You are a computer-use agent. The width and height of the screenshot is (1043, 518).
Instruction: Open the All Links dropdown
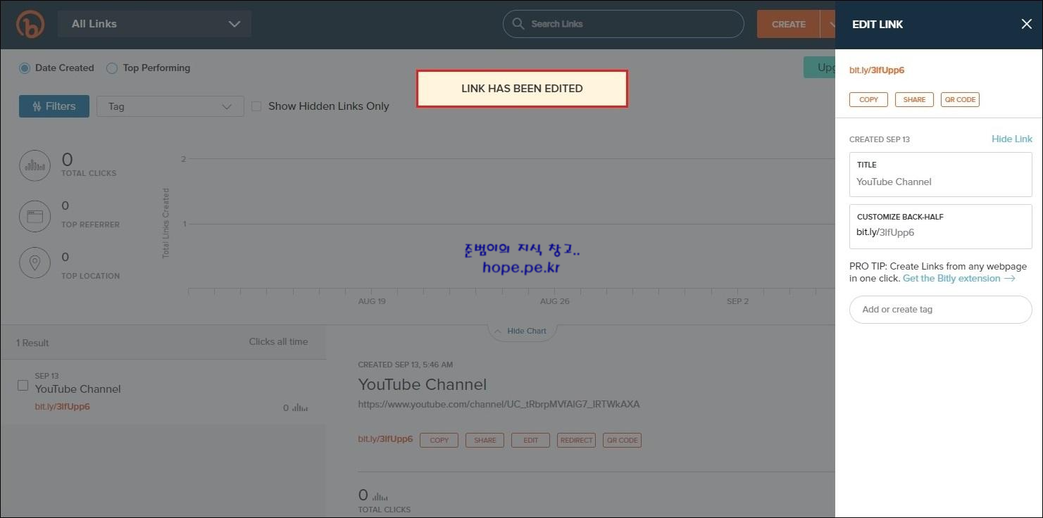(154, 24)
